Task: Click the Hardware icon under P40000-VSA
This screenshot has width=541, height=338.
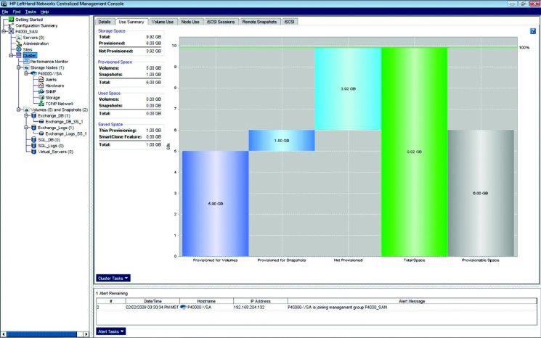Action: pyautogui.click(x=41, y=86)
